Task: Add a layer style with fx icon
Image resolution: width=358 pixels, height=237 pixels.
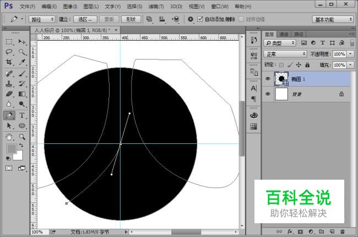Action: [x=290, y=231]
